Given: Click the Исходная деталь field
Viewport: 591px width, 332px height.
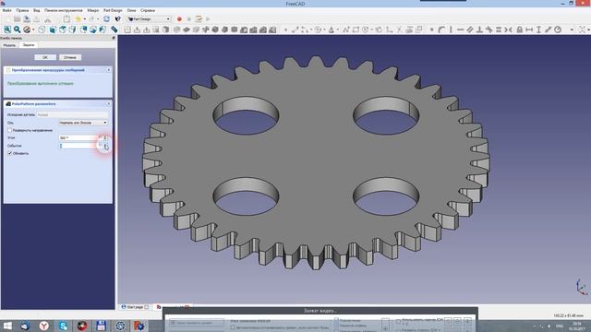Looking at the screenshot, I should pyautogui.click(x=72, y=114).
